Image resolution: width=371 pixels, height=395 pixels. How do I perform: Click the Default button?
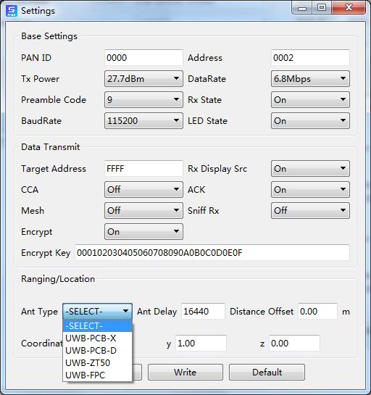[267, 372]
